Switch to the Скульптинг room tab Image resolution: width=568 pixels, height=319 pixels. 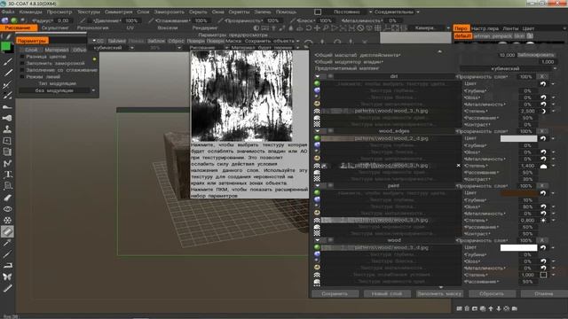click(x=55, y=27)
